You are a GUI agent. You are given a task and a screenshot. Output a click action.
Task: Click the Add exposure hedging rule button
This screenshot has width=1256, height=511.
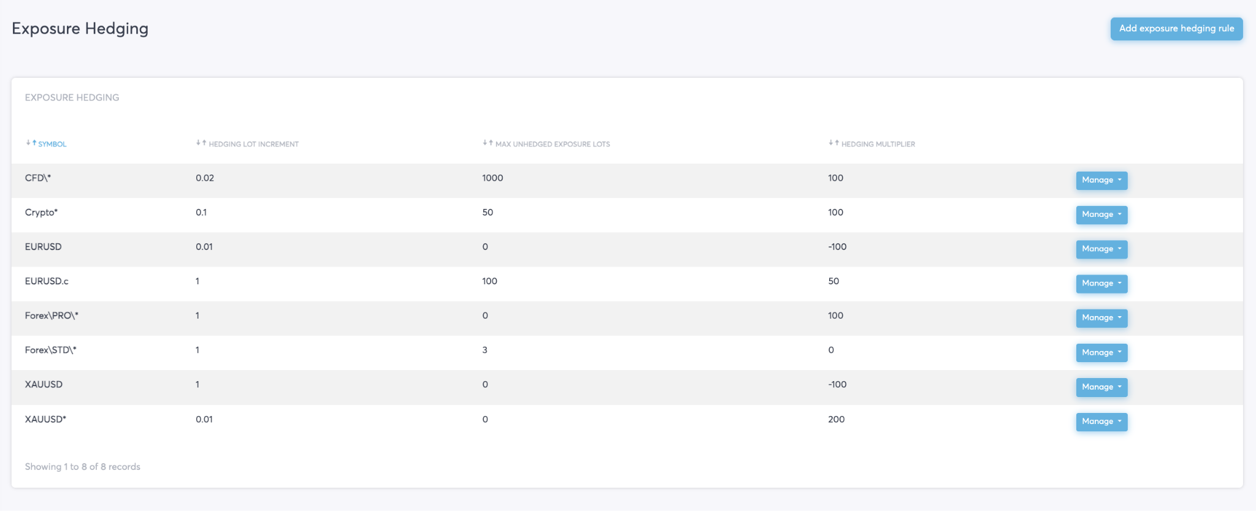tap(1176, 29)
